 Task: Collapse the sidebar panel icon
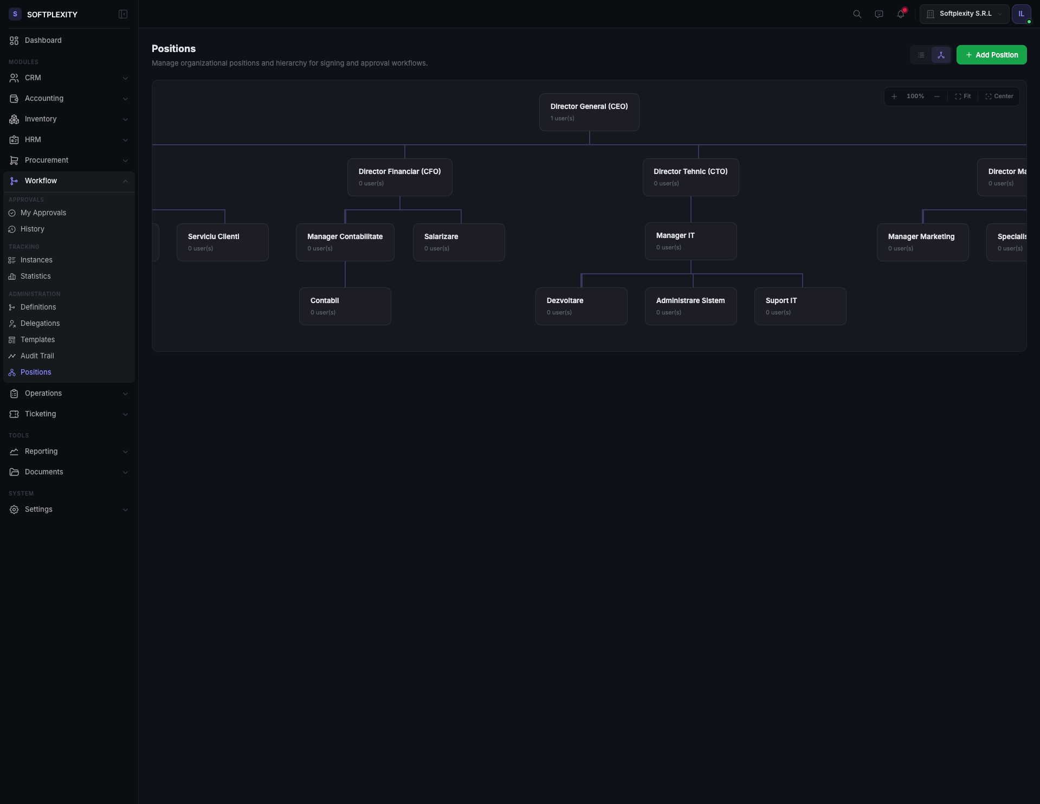tap(123, 14)
